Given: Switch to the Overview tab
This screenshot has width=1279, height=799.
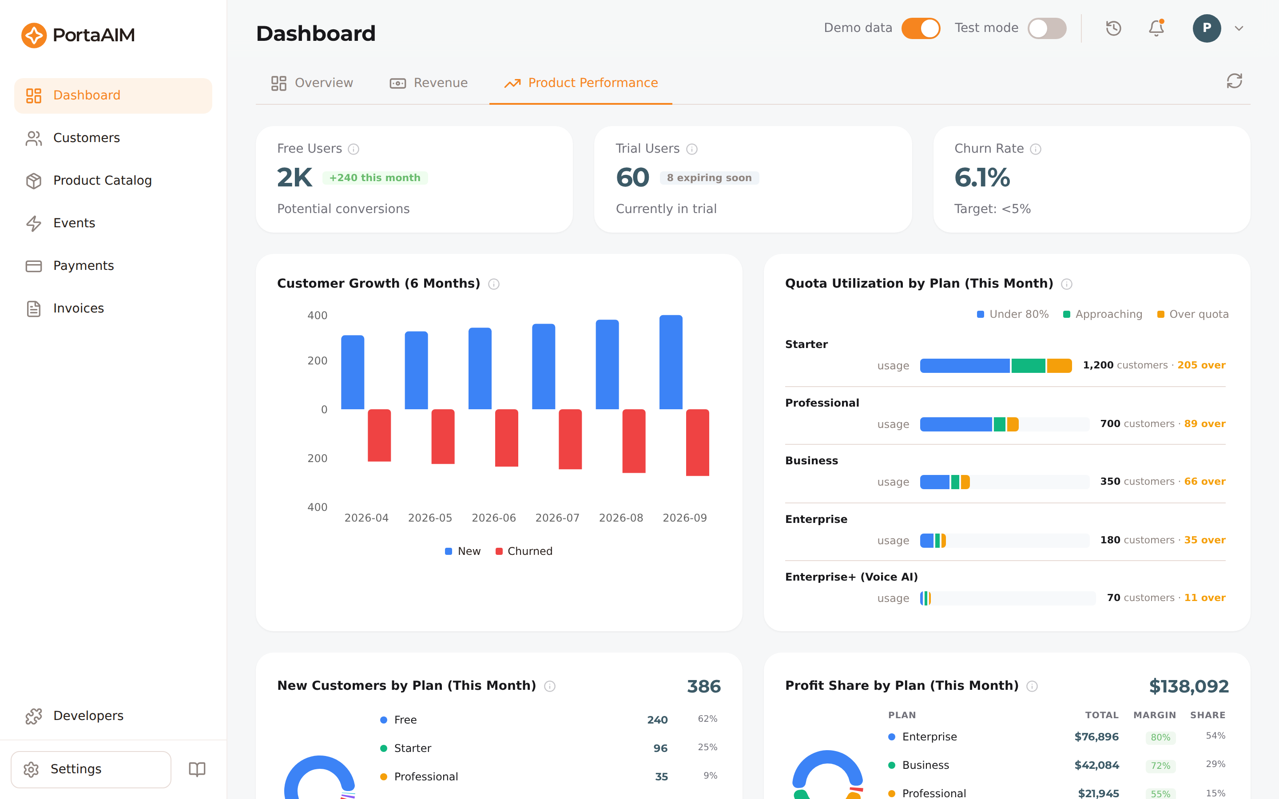Looking at the screenshot, I should click(x=312, y=83).
